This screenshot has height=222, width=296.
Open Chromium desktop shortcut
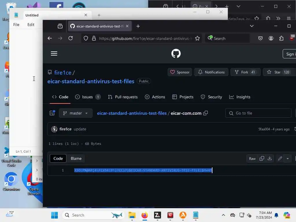click(x=11, y=182)
